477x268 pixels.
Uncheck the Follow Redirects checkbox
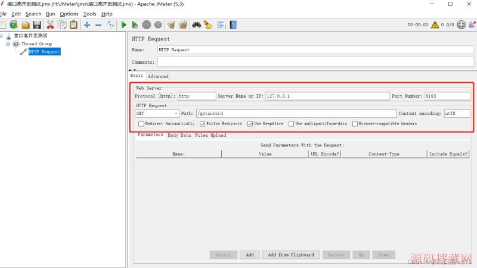coord(202,124)
